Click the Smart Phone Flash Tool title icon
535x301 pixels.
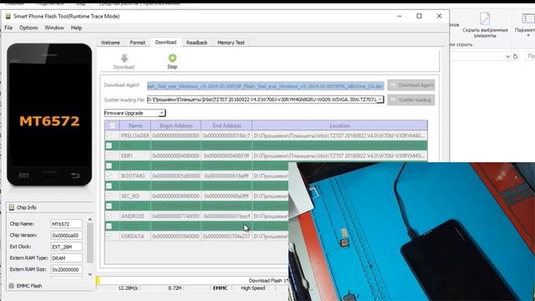(8, 16)
